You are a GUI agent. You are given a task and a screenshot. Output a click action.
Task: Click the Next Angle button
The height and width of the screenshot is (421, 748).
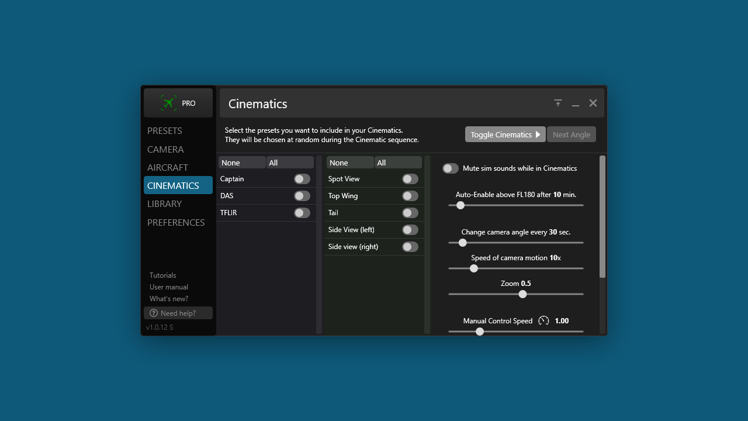571,134
